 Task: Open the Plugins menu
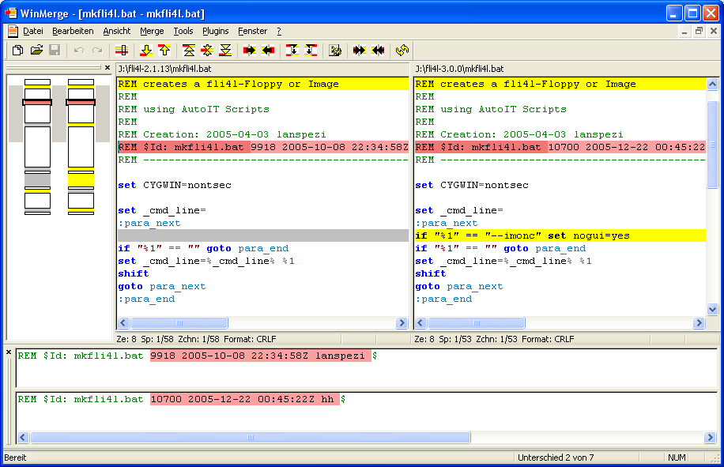tap(215, 31)
